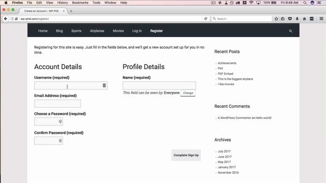Click the password field key icon
The height and width of the screenshot is (183, 326).
pyautogui.click(x=60, y=121)
